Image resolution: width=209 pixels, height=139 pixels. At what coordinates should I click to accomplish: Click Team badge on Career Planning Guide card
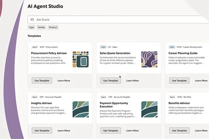(x=172, y=47)
